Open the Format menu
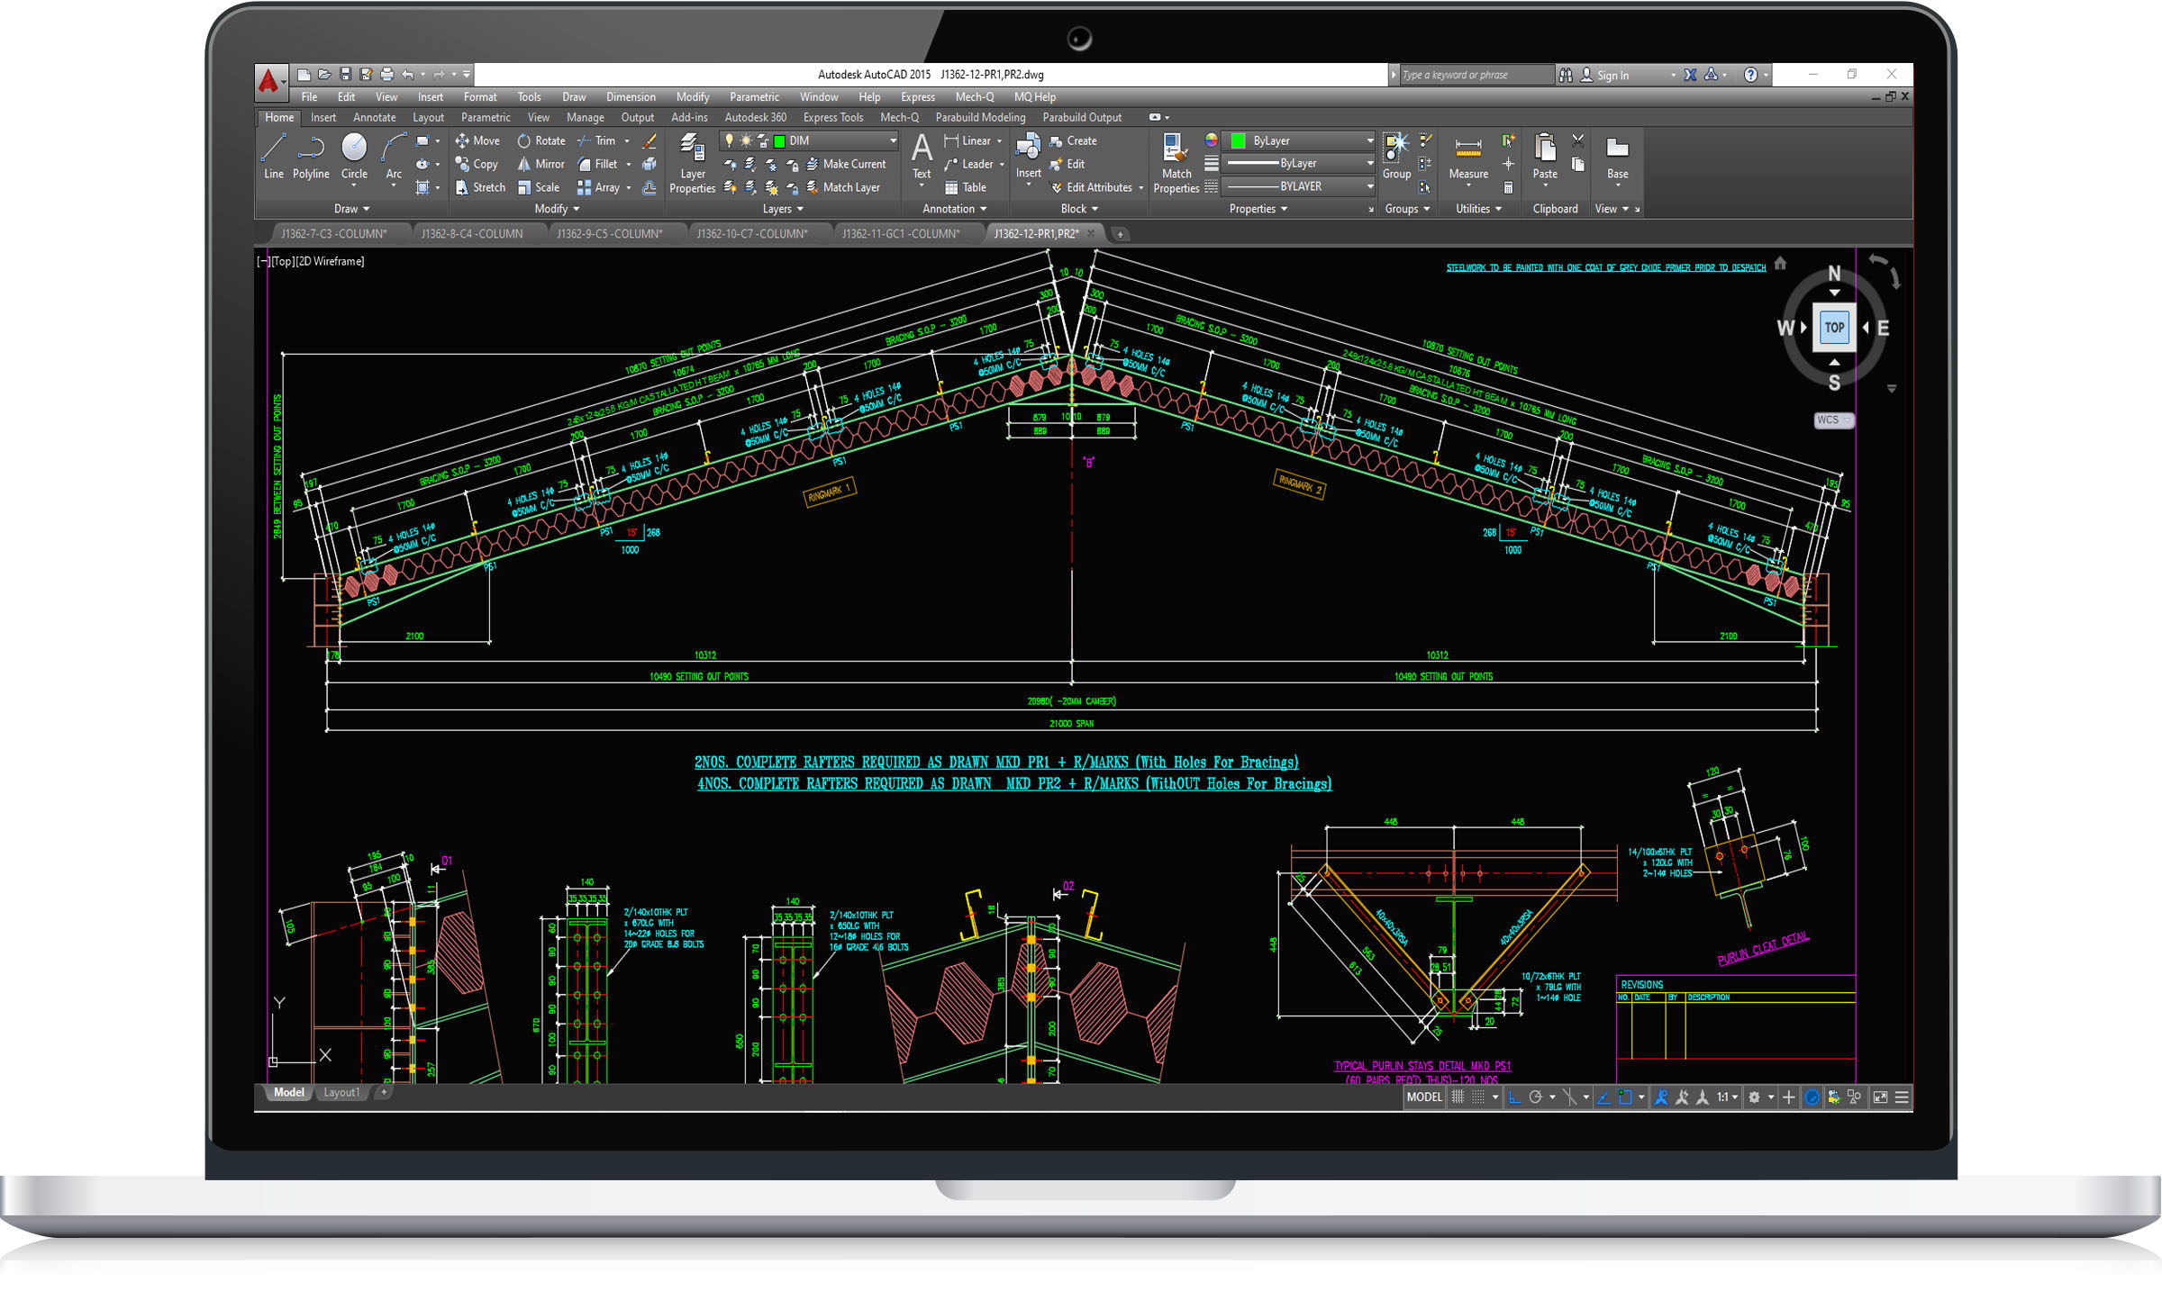This screenshot has height=1300, width=2162. click(x=480, y=97)
